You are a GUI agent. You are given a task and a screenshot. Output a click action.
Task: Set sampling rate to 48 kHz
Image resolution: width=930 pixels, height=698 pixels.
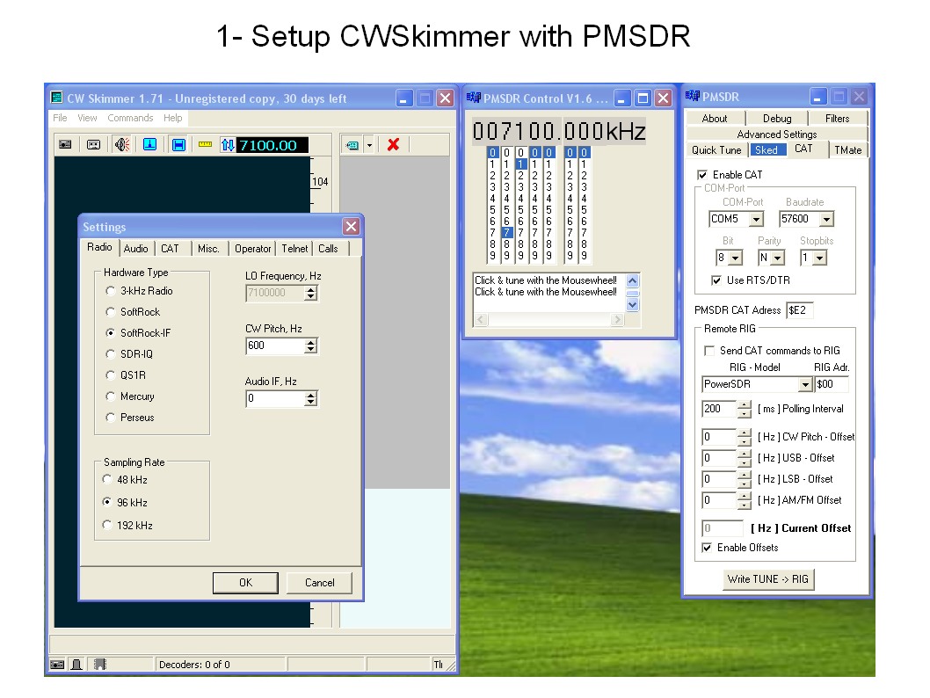point(106,480)
